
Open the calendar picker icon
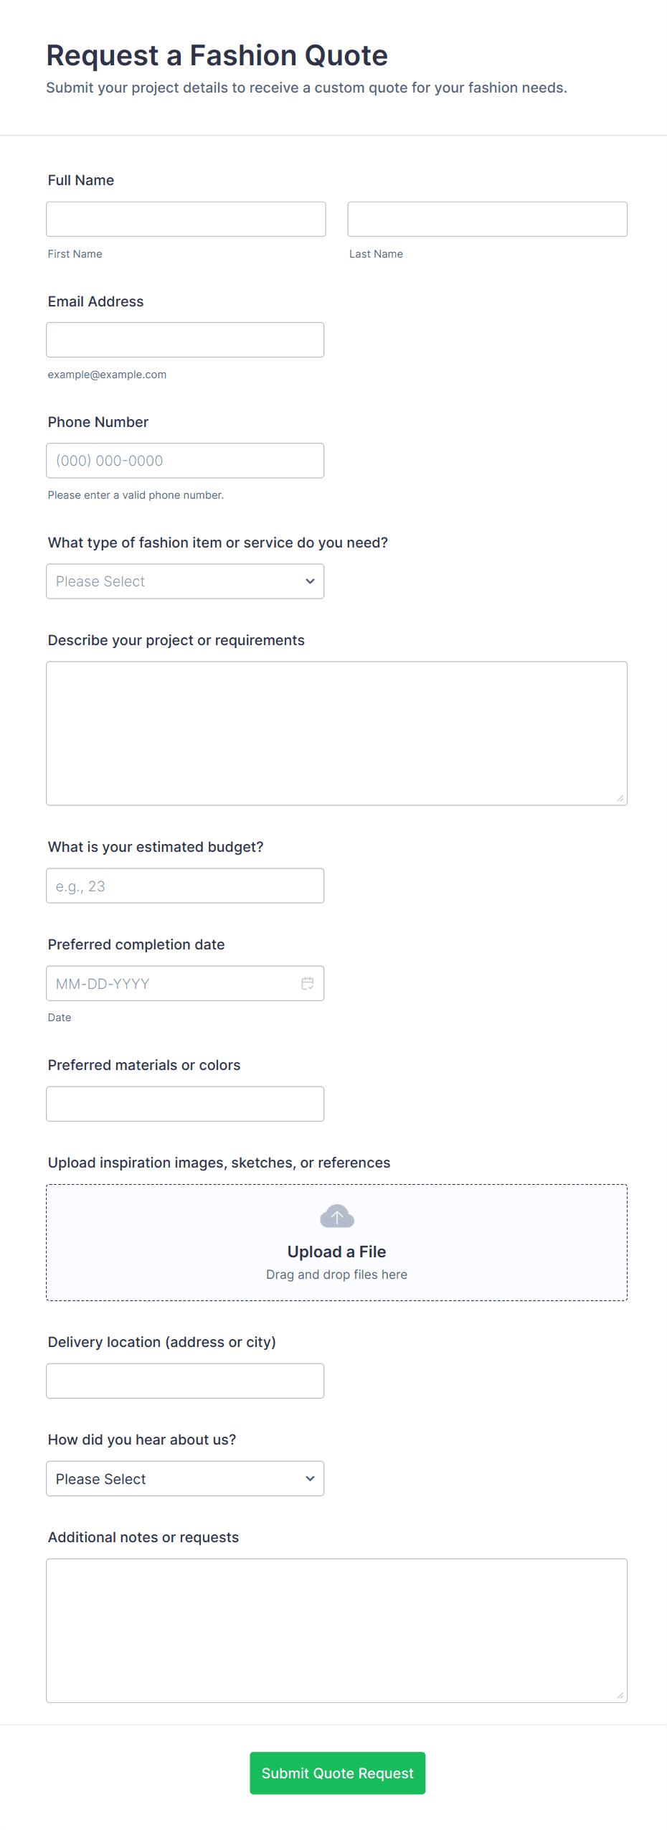pyautogui.click(x=308, y=983)
